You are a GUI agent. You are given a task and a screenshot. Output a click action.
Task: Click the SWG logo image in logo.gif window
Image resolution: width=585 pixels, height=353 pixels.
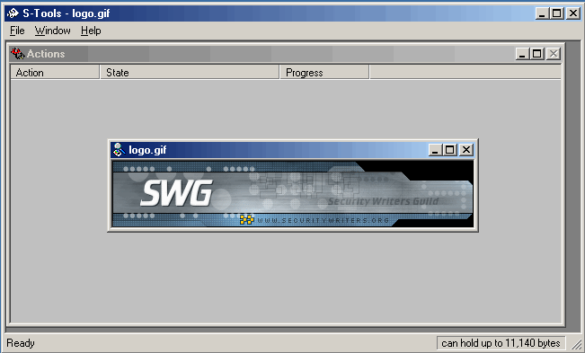click(293, 194)
